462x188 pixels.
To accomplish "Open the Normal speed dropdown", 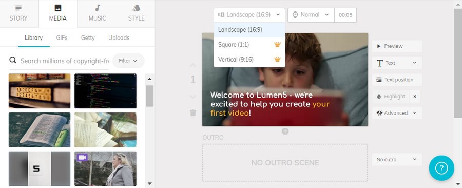I will click(311, 15).
